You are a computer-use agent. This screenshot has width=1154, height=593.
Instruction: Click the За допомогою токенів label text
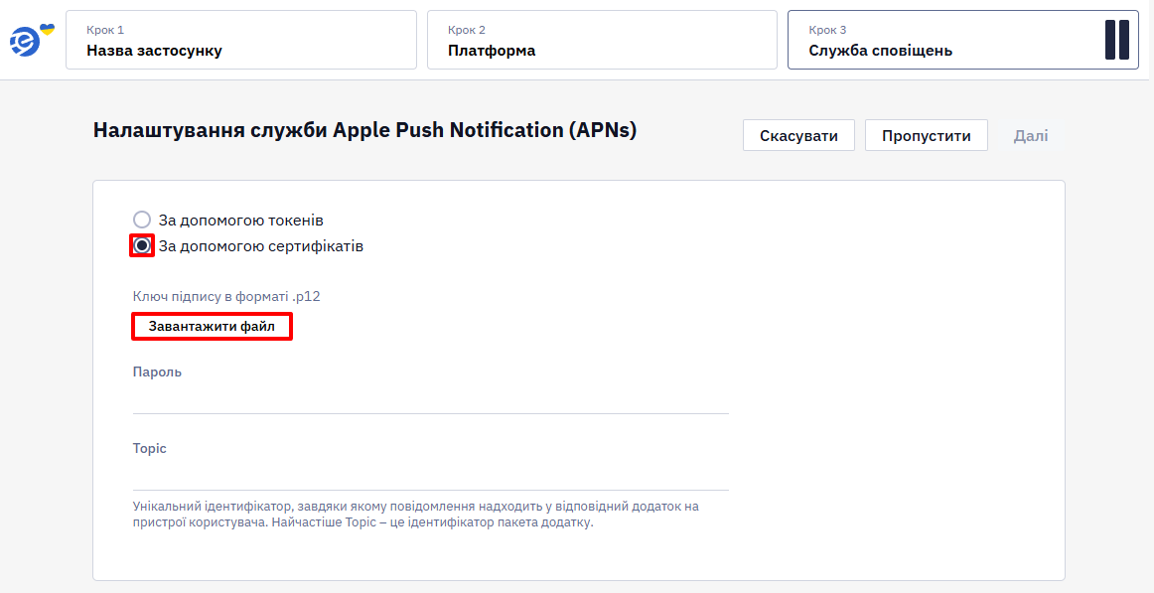[240, 220]
